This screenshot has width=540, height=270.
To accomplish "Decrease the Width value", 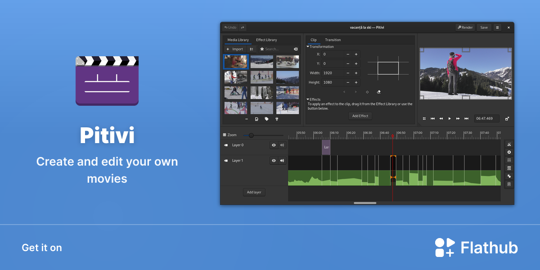I will coord(348,73).
